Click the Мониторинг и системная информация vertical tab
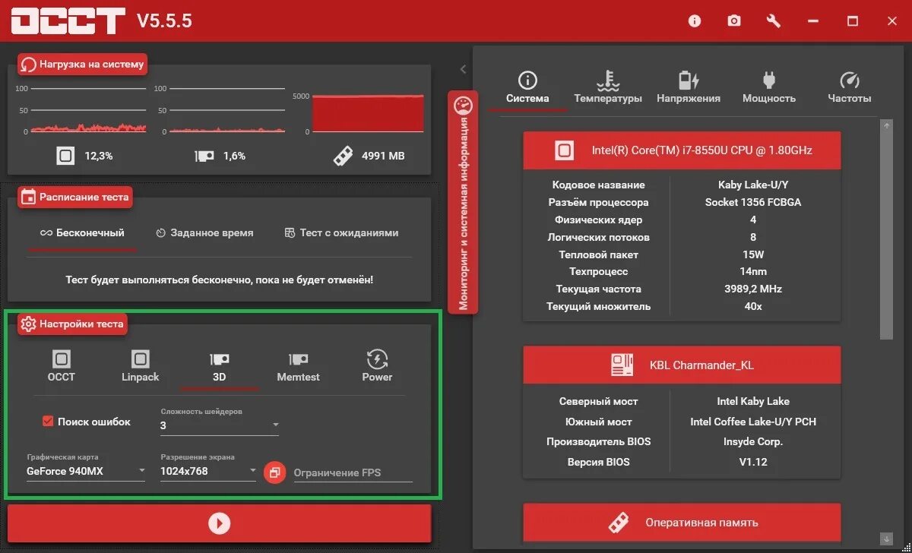 (463, 202)
